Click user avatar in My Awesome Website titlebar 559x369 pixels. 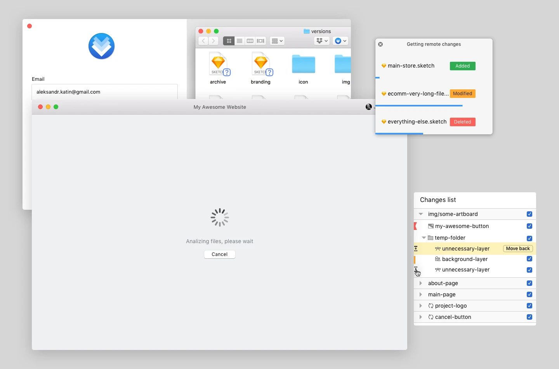click(369, 107)
